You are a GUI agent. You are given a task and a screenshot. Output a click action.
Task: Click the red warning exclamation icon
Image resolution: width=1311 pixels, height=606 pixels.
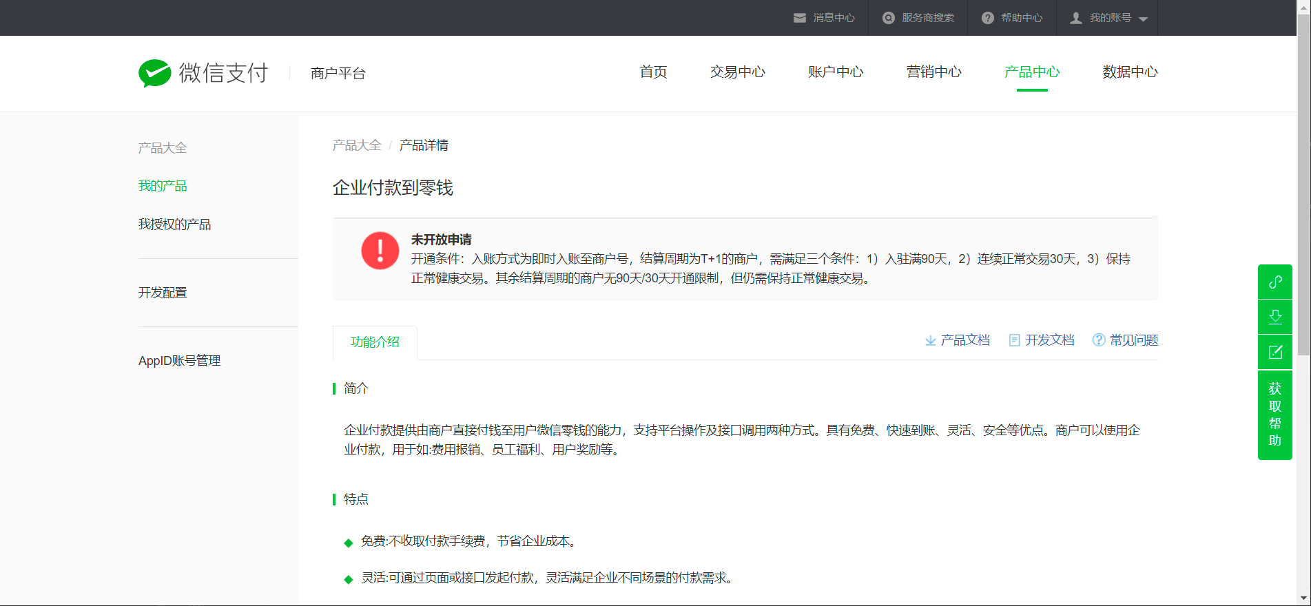(380, 250)
